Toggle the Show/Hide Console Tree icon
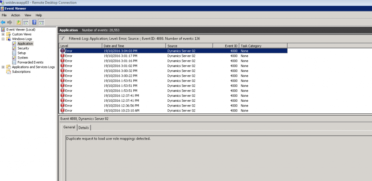This screenshot has width=372, height=181. pos(25,23)
